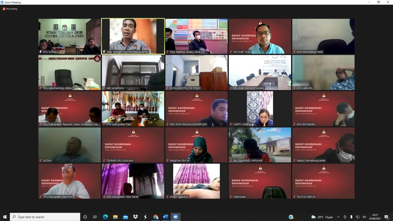Click muted mic icon on KPU Kab Toba tile
The width and height of the screenshot is (393, 221).
[x=231, y=52]
